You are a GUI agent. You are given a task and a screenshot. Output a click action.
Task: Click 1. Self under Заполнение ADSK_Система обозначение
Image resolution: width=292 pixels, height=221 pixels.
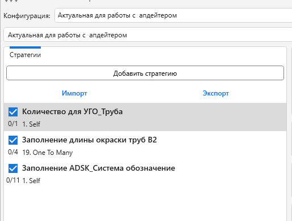[x=31, y=181]
